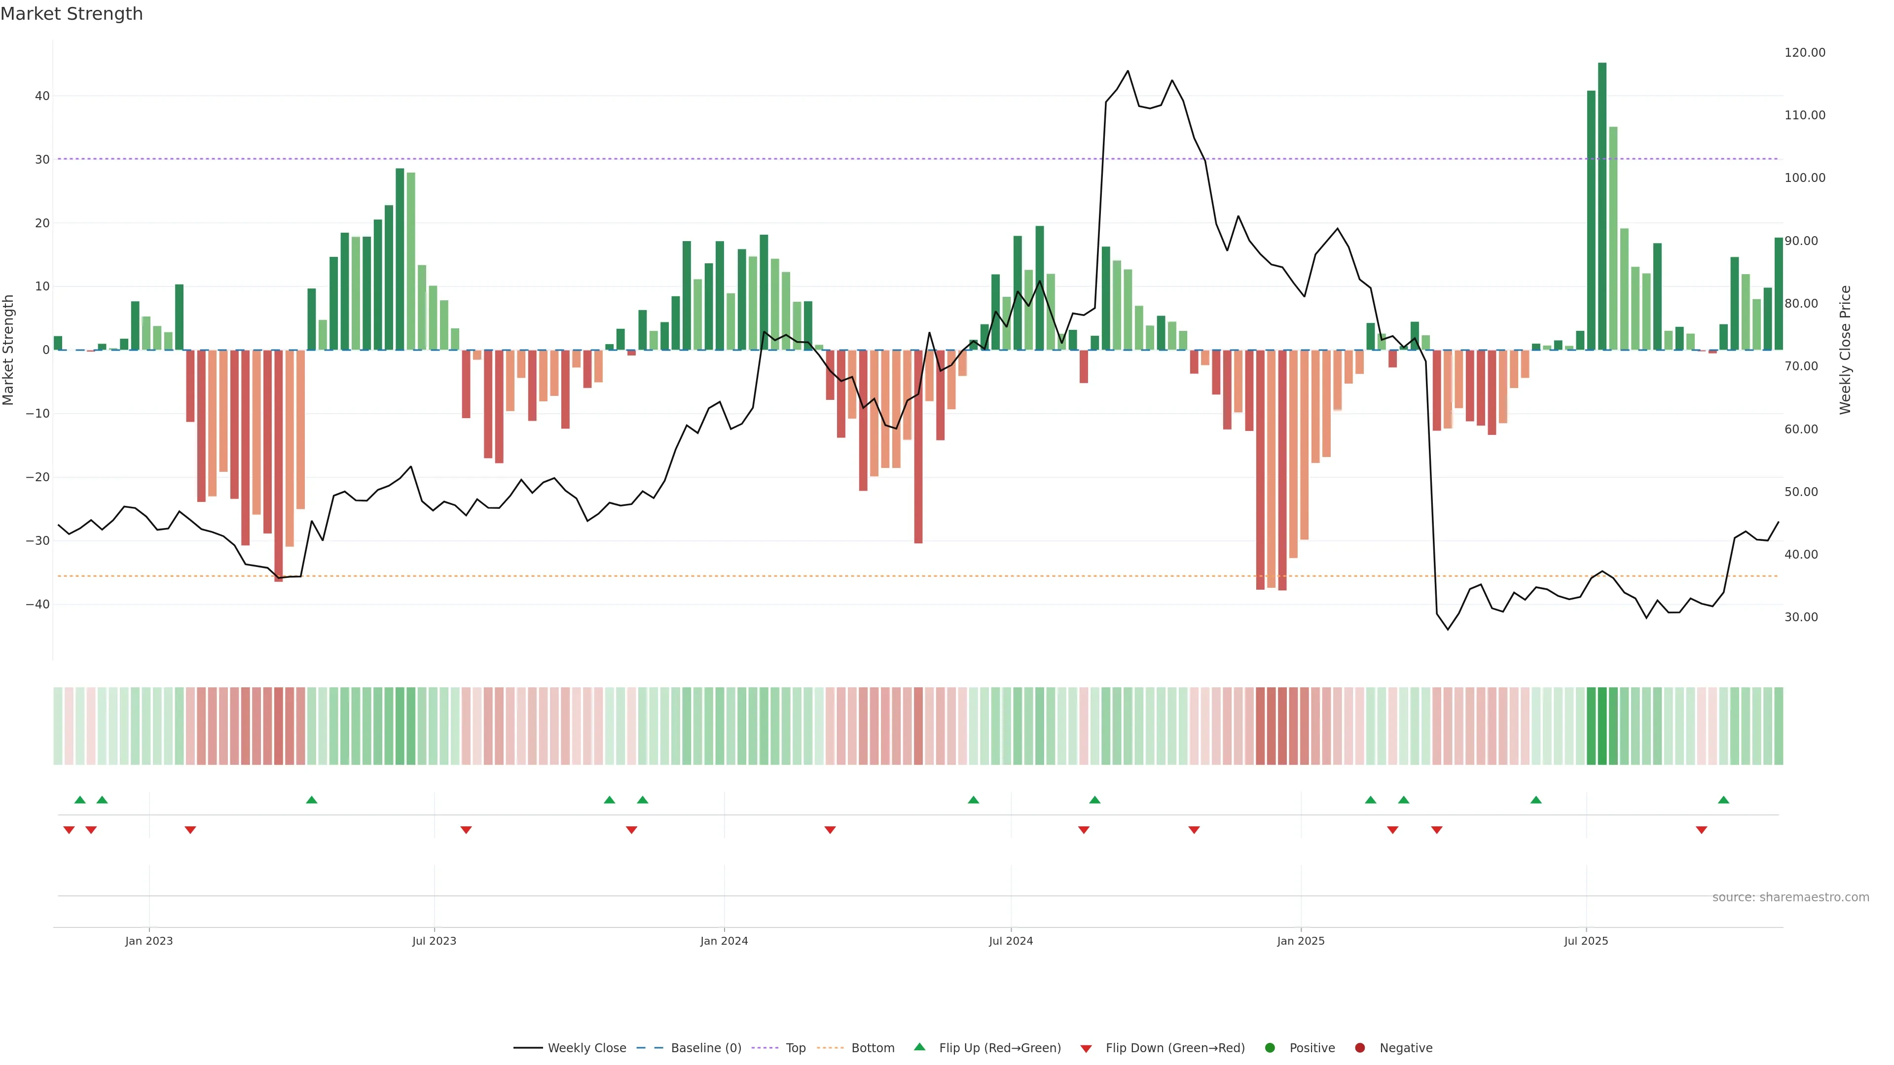This screenshot has width=1894, height=1065.
Task: Click the Weekly Close legend line
Action: (x=528, y=1048)
